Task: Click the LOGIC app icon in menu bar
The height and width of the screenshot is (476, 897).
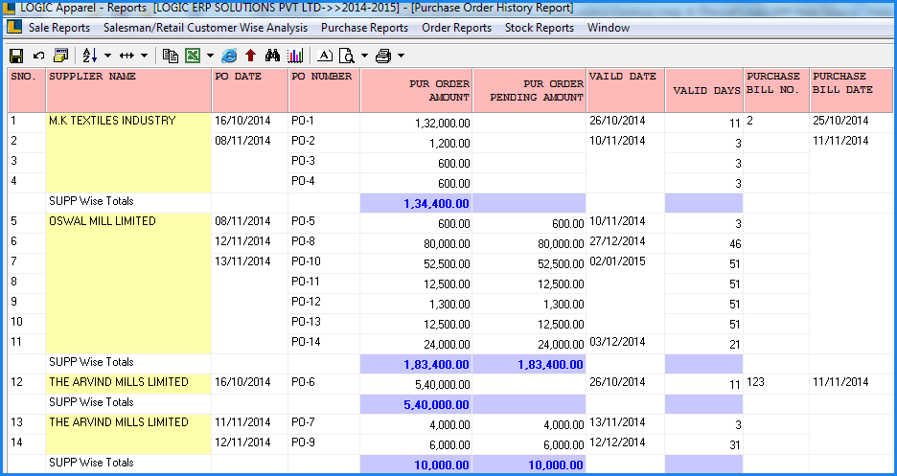Action: tap(14, 27)
